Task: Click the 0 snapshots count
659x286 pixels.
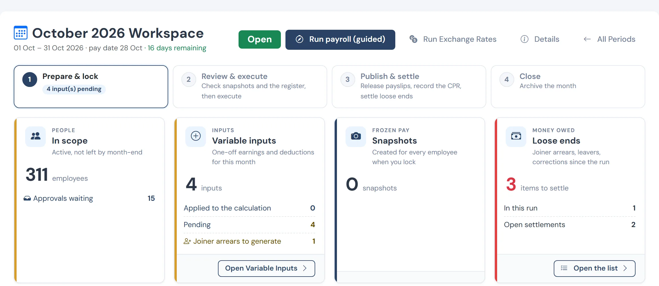Action: point(371,184)
